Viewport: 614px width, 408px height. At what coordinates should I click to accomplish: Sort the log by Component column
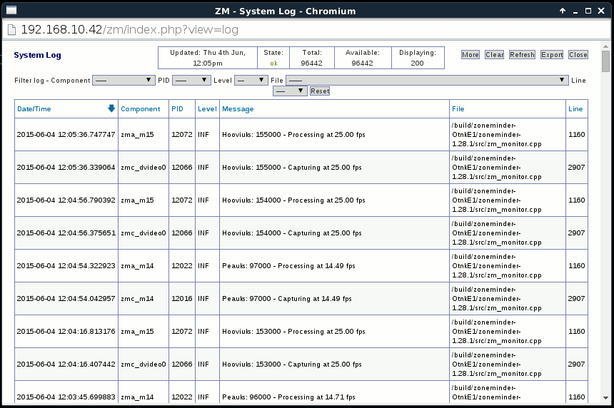tap(140, 109)
